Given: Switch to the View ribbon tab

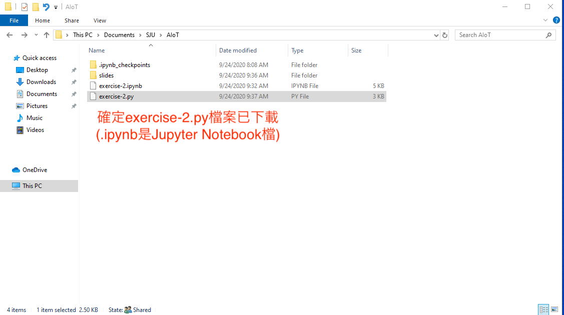Looking at the screenshot, I should click(x=100, y=20).
